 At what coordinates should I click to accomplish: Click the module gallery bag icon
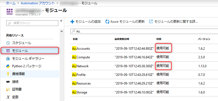(8, 59)
